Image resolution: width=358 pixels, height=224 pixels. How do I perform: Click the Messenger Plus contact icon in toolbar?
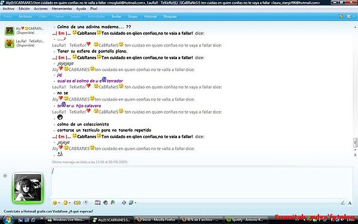[113, 202]
